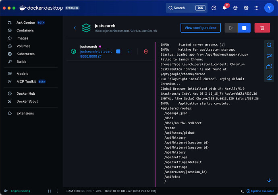Screen dimensions: 278x195
Task: Click the Extensions puzzle icon
Action: (10, 113)
